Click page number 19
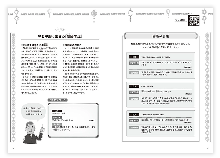 click(208, 148)
